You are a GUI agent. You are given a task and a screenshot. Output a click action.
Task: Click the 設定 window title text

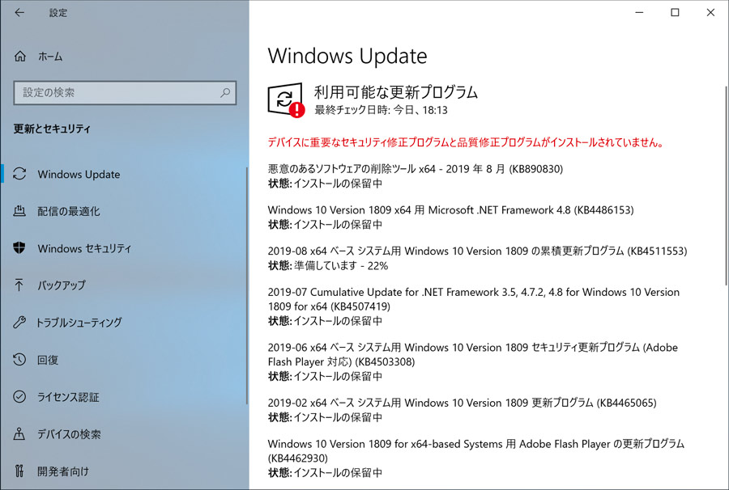coord(58,13)
